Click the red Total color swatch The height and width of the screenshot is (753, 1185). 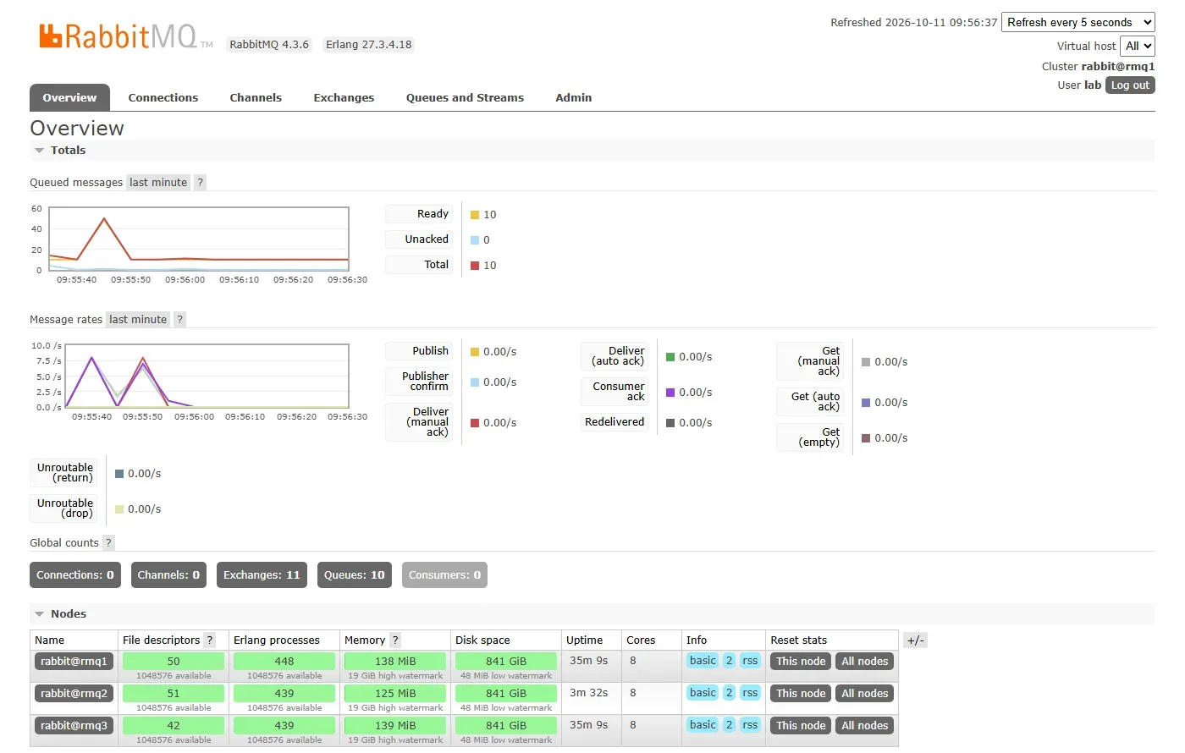(x=475, y=266)
